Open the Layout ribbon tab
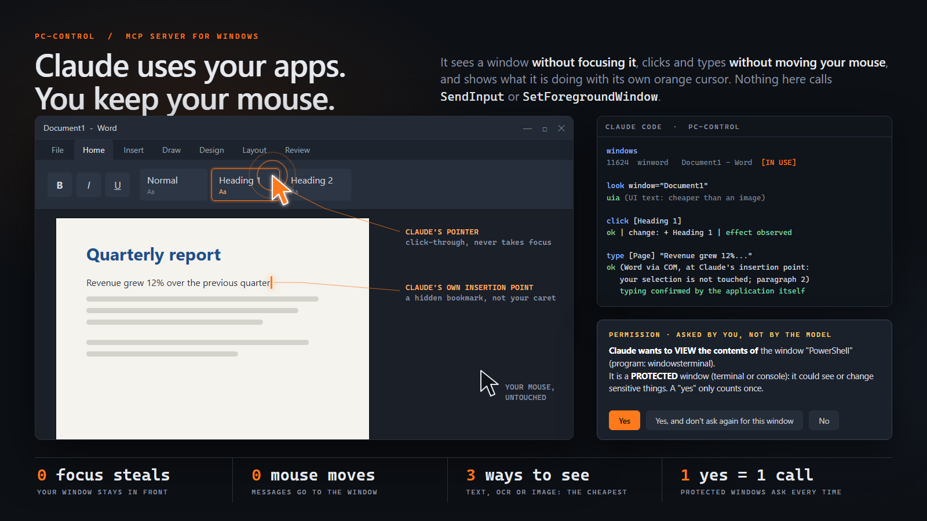The height and width of the screenshot is (521, 927). (254, 150)
